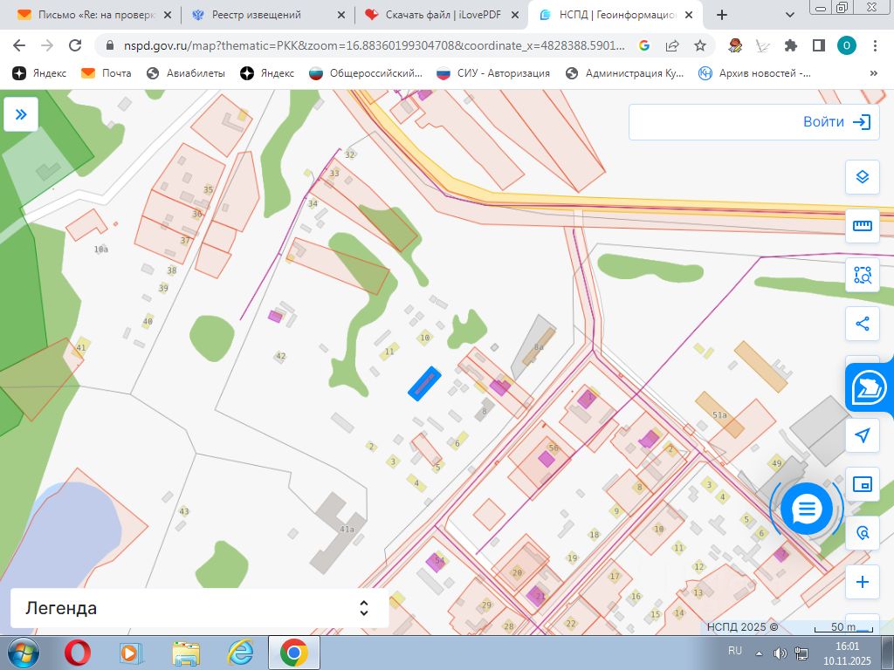Close the iLovePDF tab
Viewport: 894px width, 670px height.
point(515,16)
